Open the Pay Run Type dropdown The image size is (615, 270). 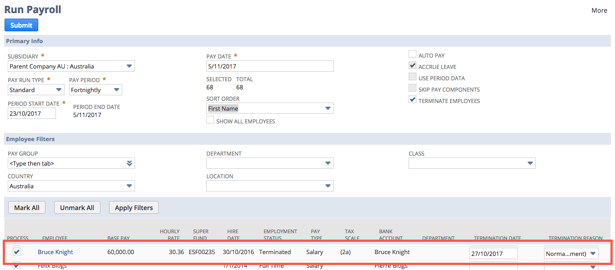59,89
